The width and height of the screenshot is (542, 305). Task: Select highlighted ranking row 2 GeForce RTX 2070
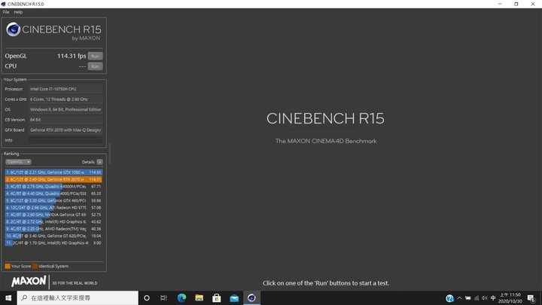pos(53,179)
